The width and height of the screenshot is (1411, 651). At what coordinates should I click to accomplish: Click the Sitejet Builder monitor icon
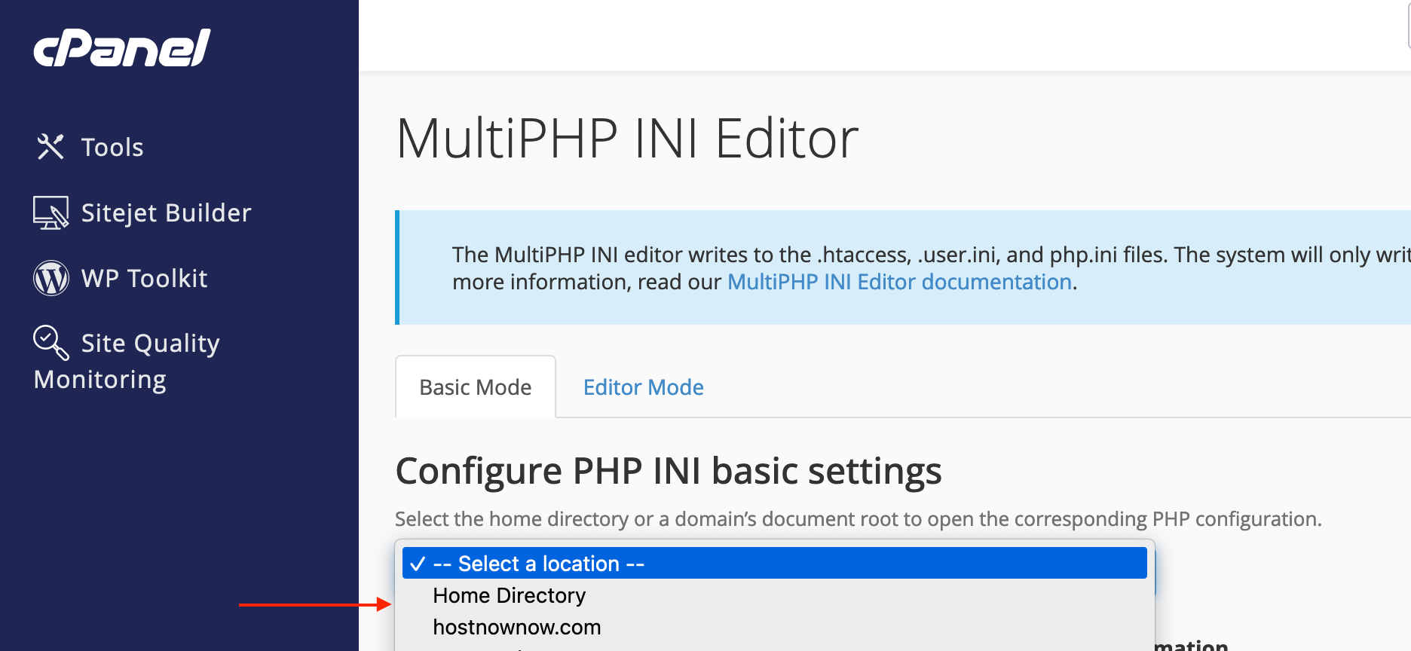point(51,212)
